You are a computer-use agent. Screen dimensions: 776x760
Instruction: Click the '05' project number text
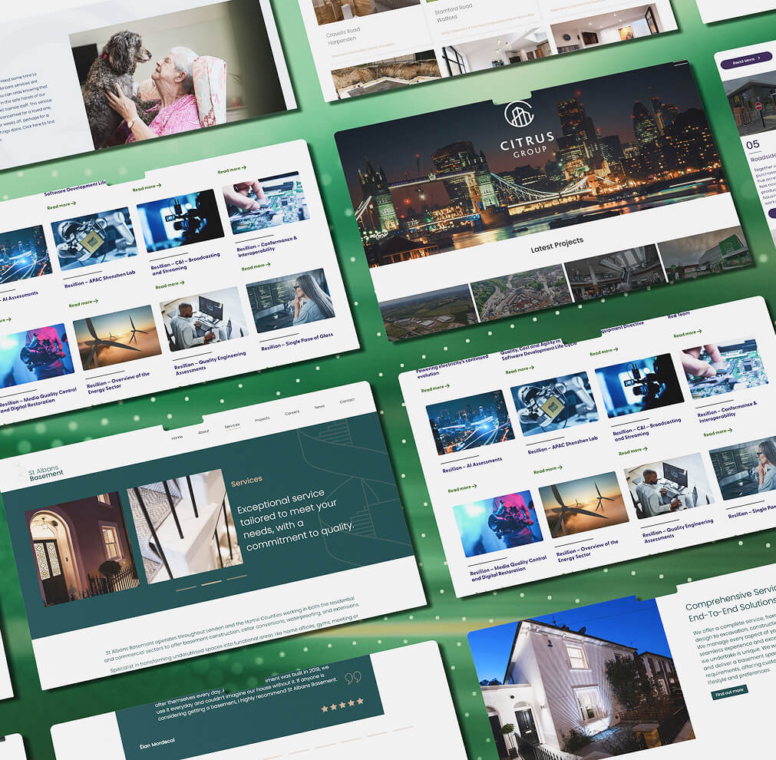point(753,144)
